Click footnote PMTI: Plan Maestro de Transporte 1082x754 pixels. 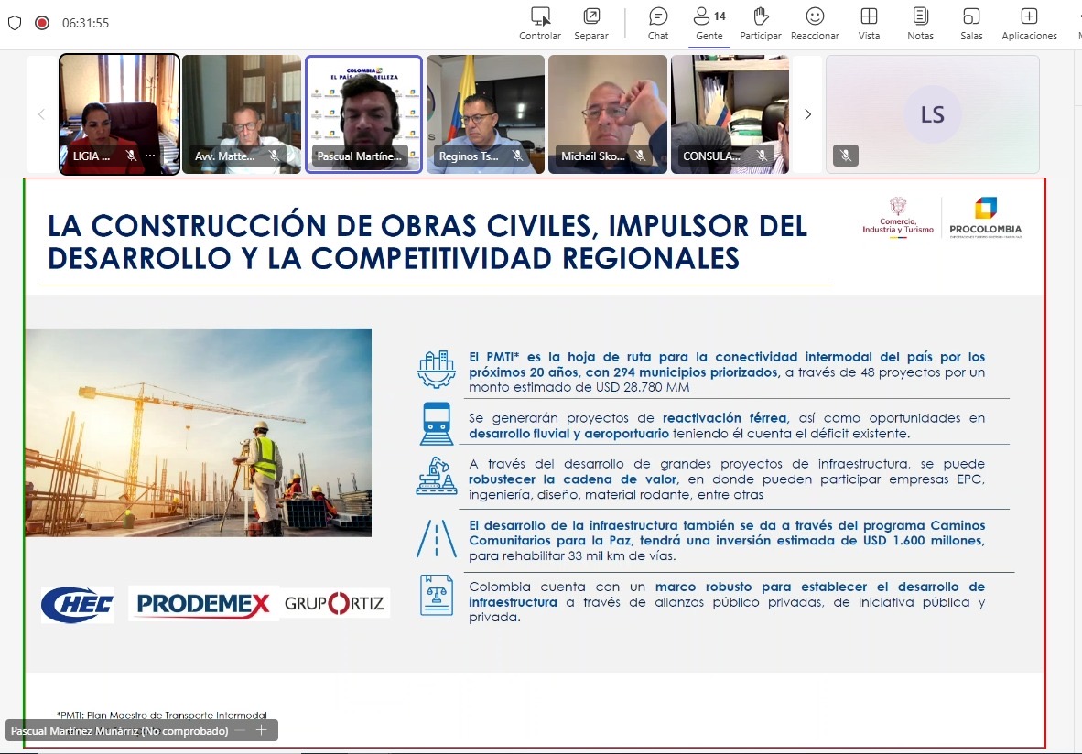click(161, 716)
